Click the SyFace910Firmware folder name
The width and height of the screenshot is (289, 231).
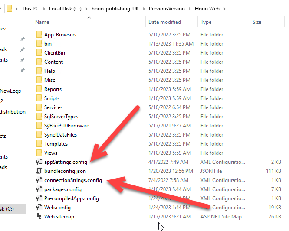66,126
